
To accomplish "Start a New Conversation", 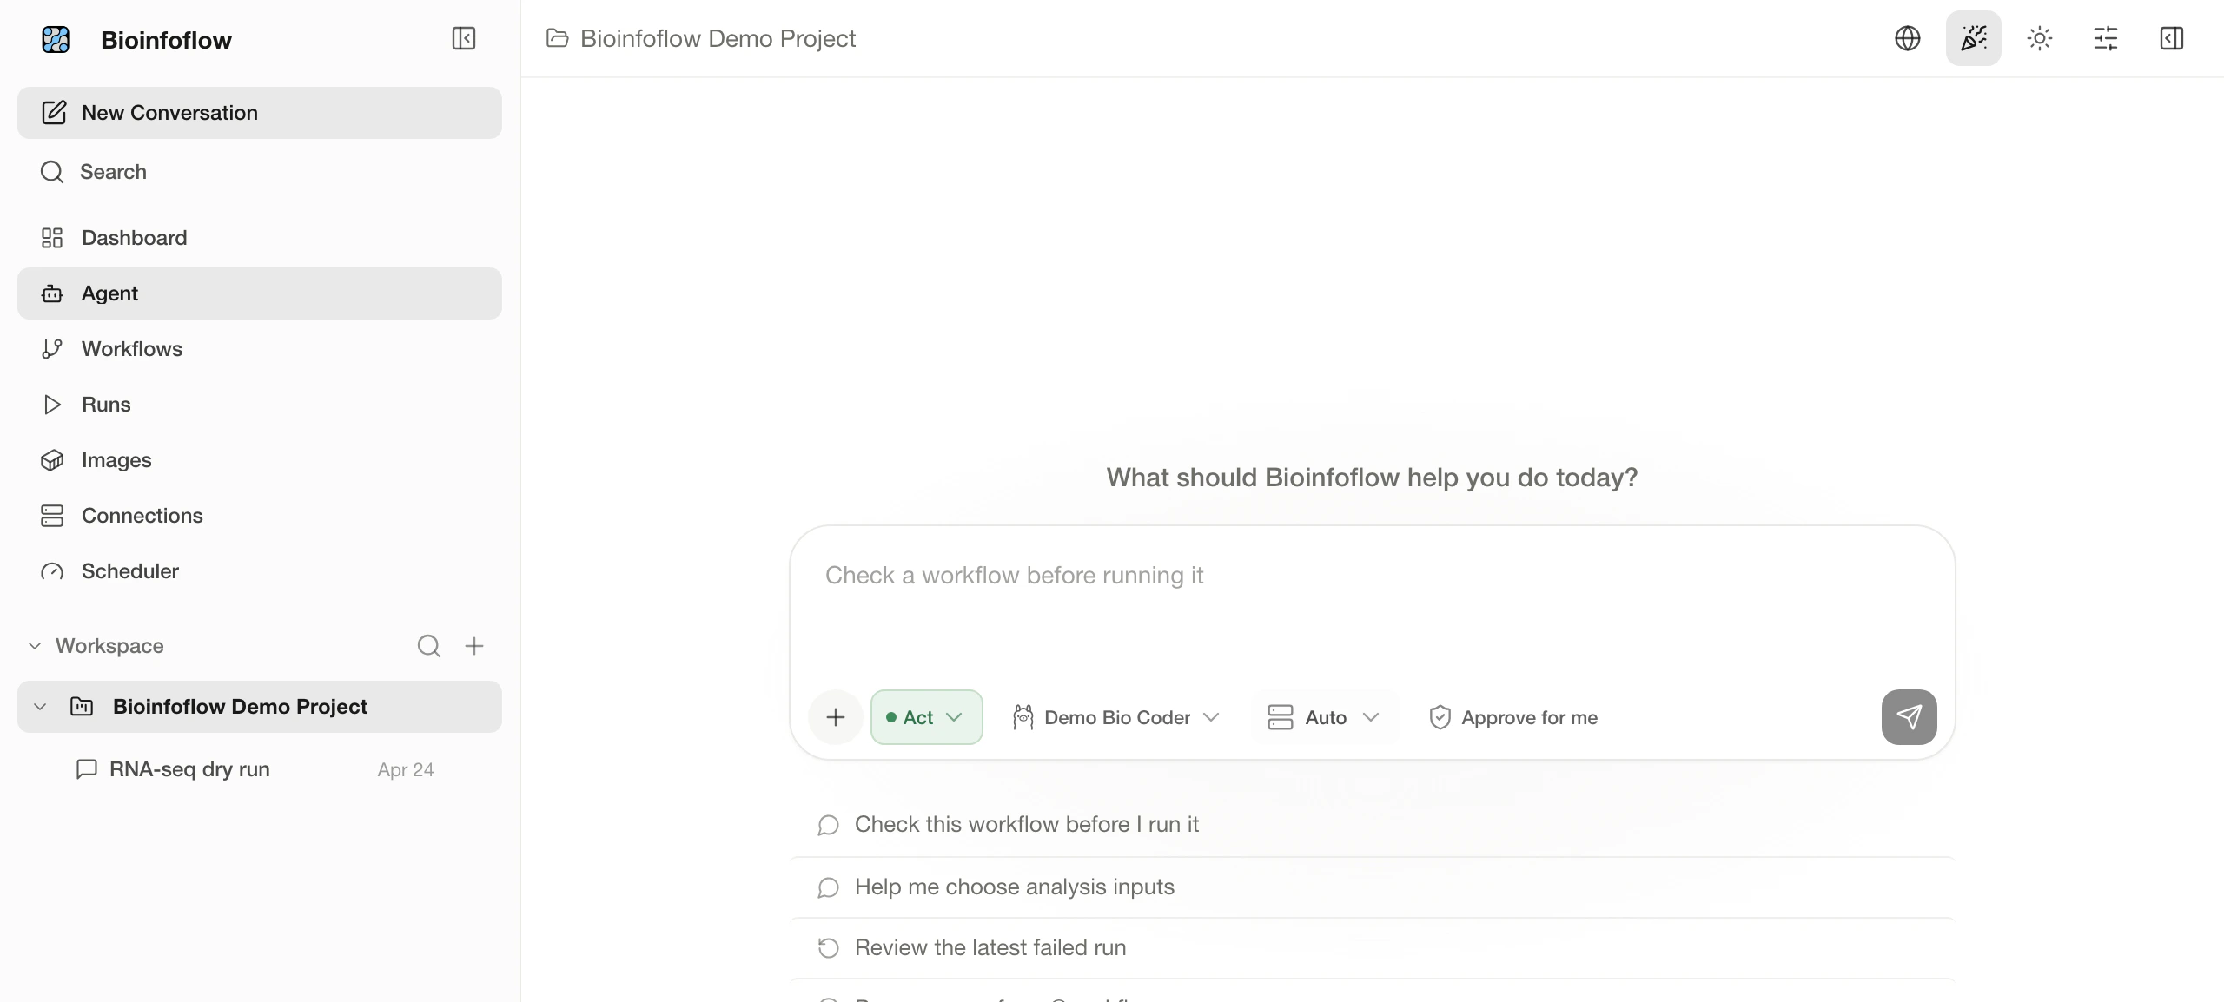I will pos(260,113).
